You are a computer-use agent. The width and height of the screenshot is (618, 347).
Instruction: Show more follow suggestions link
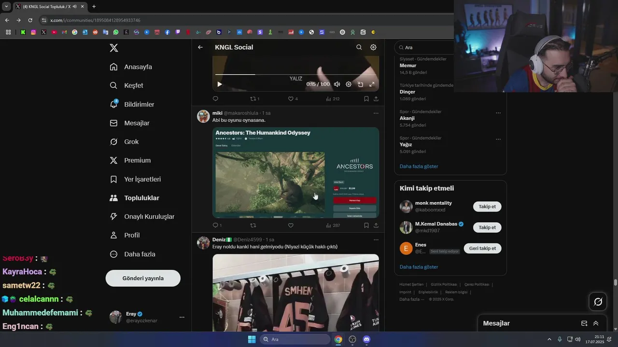tap(419, 267)
